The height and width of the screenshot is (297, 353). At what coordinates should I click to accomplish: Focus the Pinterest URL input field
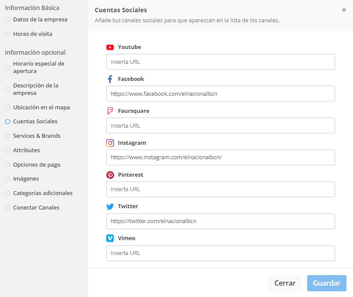pyautogui.click(x=220, y=189)
